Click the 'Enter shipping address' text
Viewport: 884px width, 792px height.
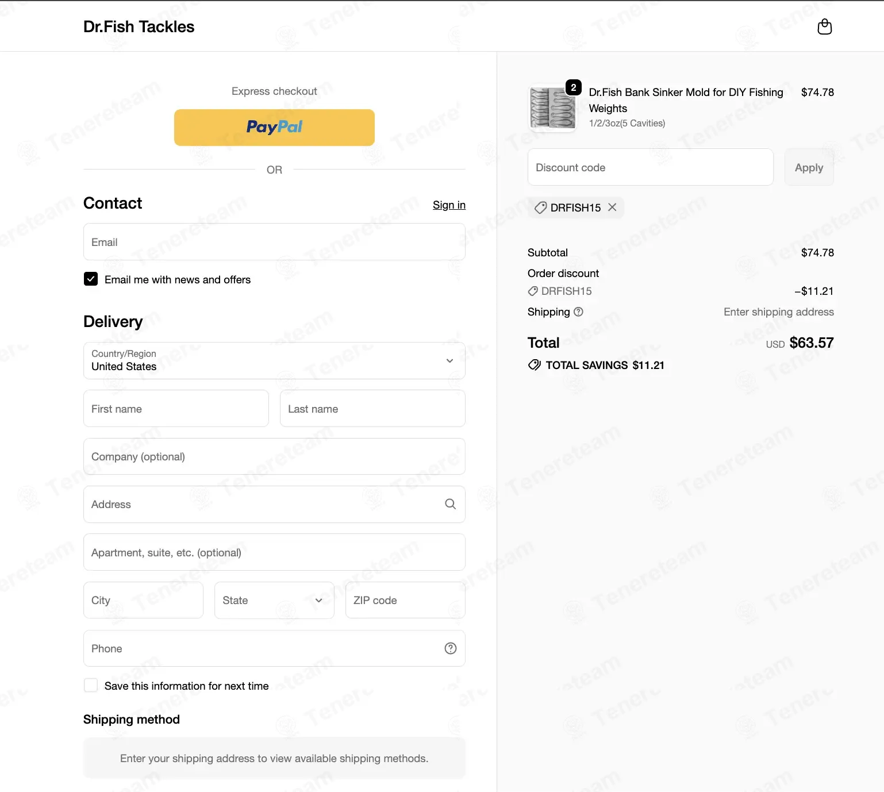coord(778,312)
